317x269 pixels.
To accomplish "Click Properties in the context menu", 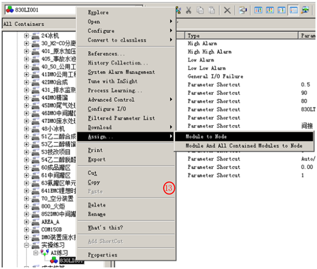I will [x=102, y=255].
